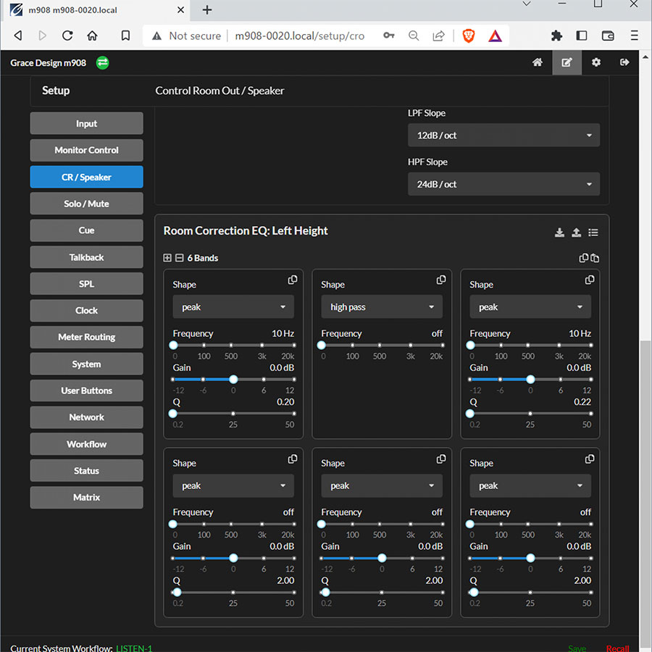Open the browser hamburger menu
The width and height of the screenshot is (652, 652).
(634, 35)
